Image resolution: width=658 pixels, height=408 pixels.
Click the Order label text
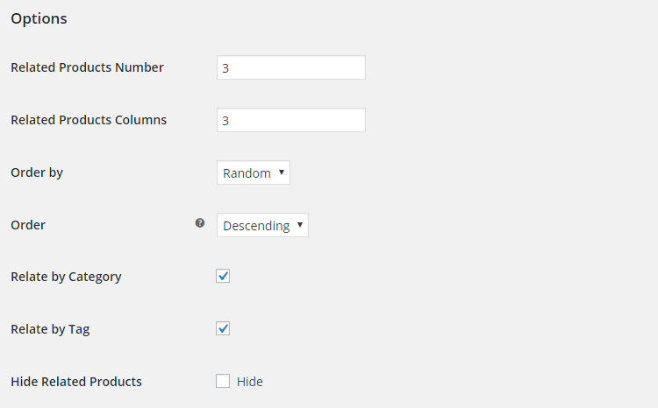click(28, 225)
